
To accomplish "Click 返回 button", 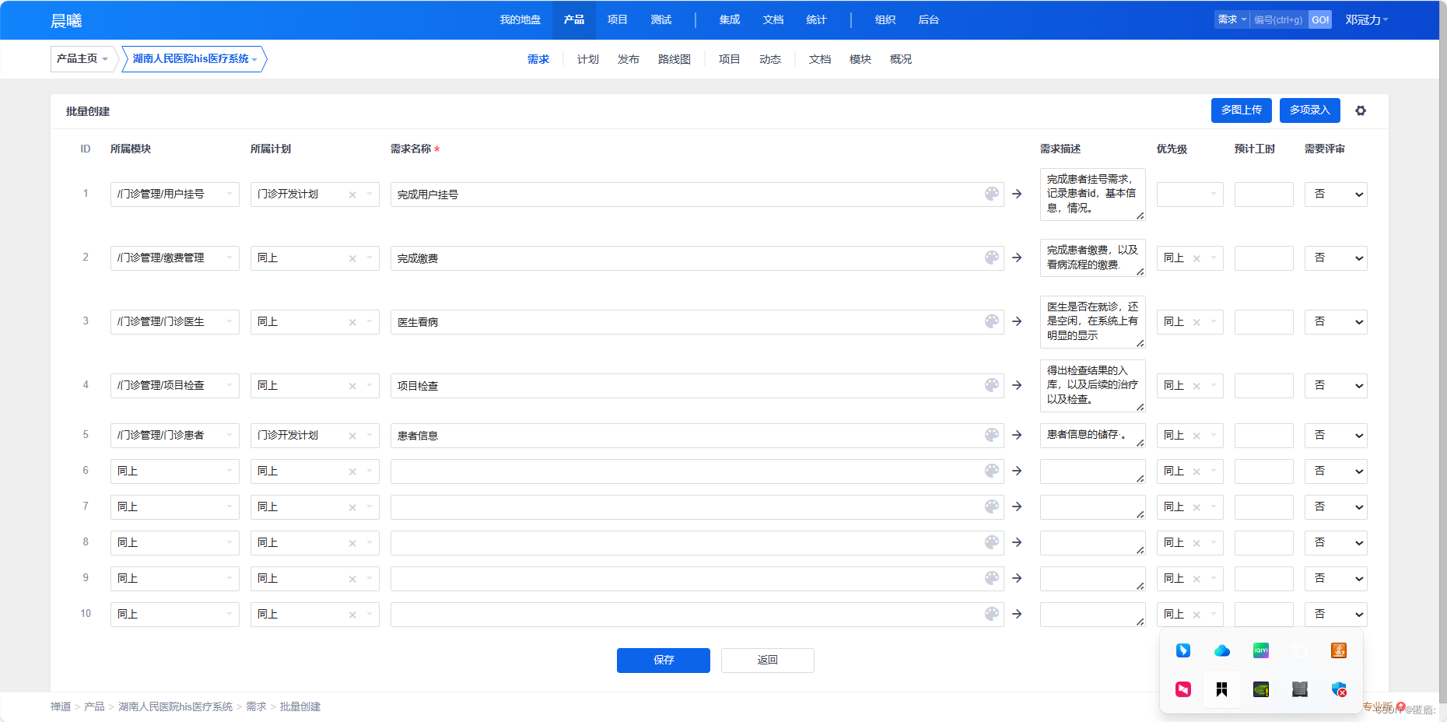I will [x=768, y=661].
